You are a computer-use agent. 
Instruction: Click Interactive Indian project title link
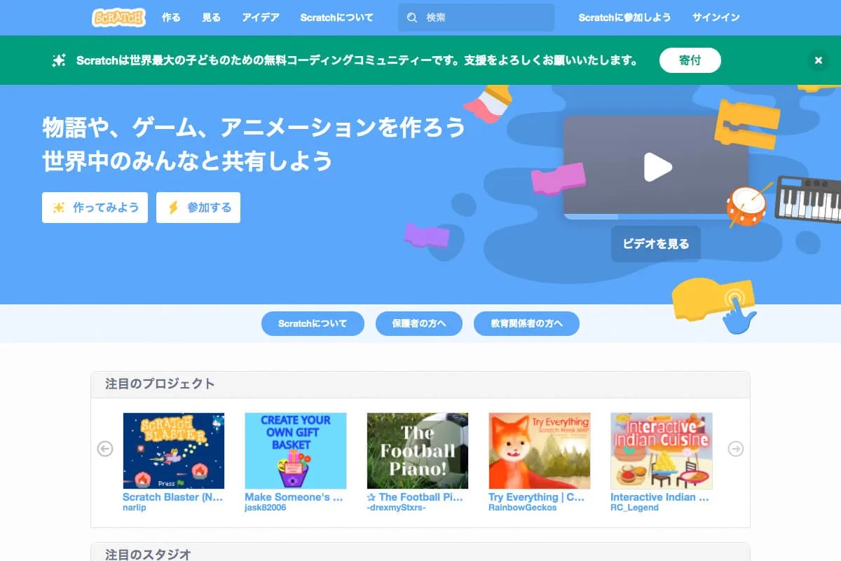[x=660, y=497]
